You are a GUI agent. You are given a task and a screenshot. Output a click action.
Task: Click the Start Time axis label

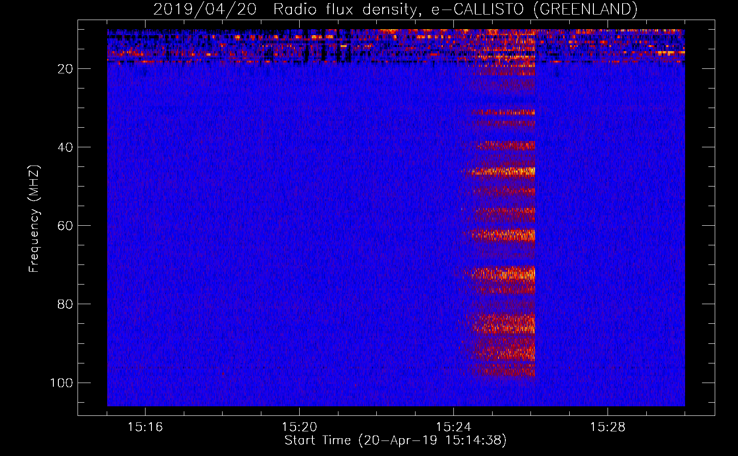point(395,440)
